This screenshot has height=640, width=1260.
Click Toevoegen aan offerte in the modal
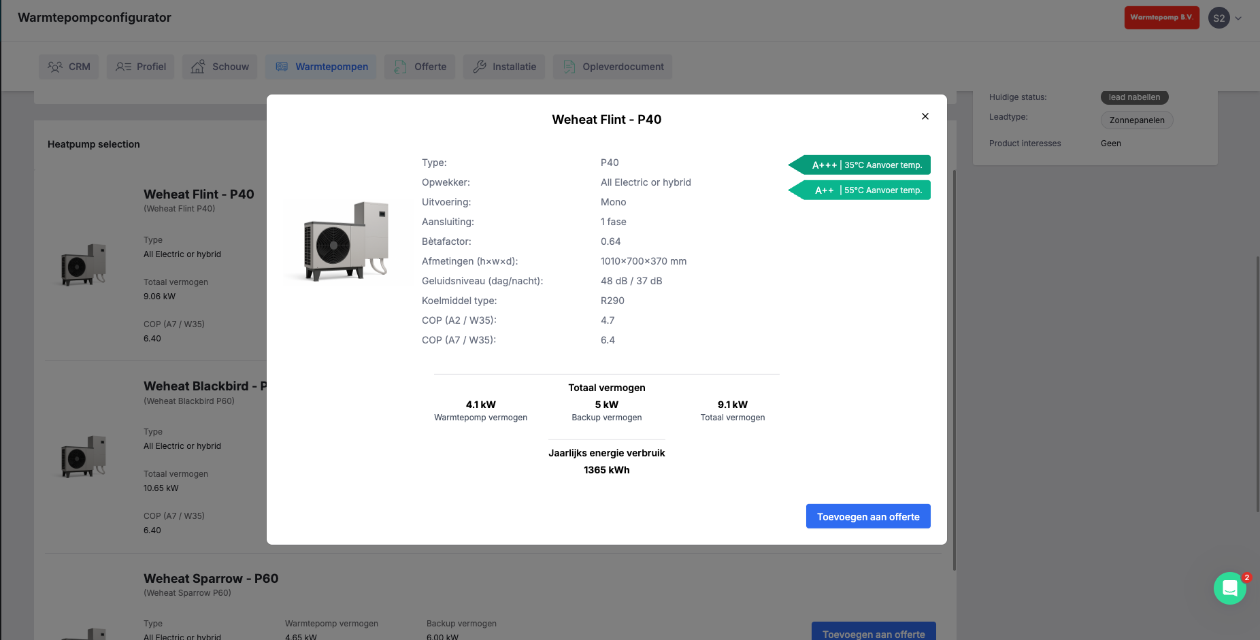[868, 516]
